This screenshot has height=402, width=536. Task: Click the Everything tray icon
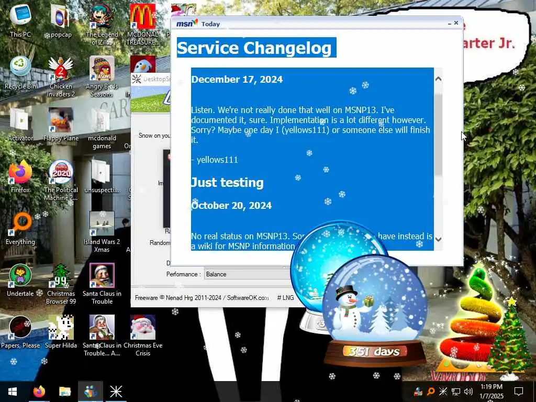pos(431,392)
